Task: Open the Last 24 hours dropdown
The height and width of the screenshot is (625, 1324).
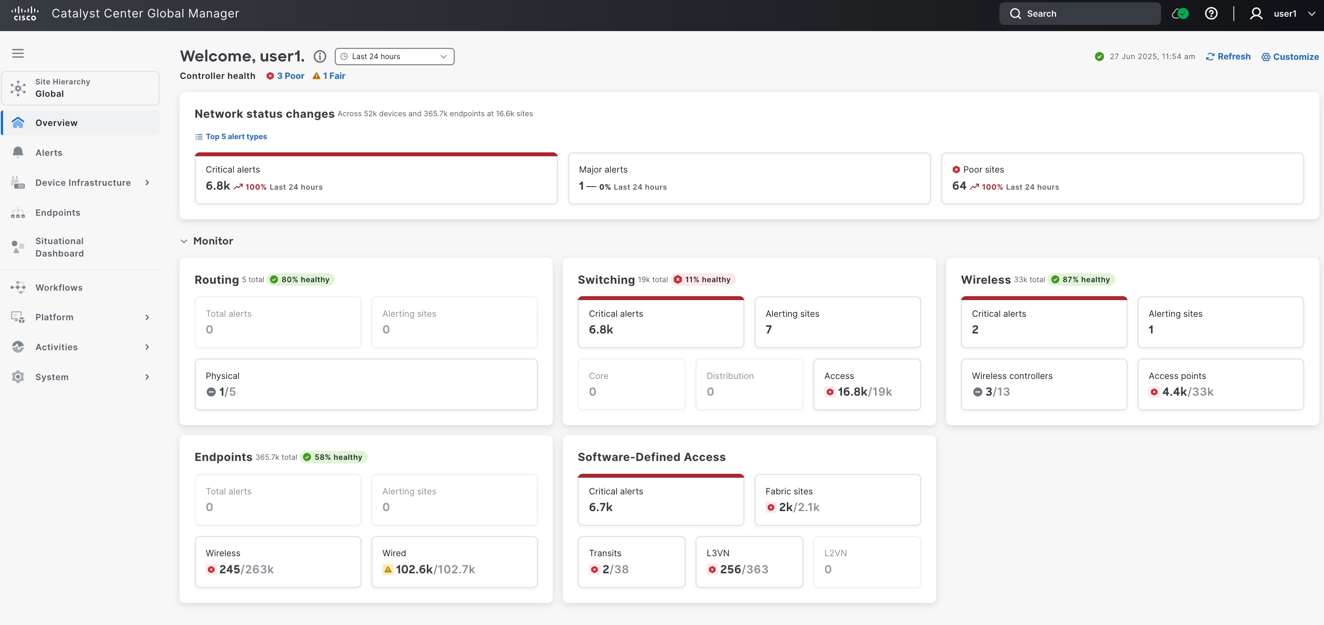Action: point(394,56)
